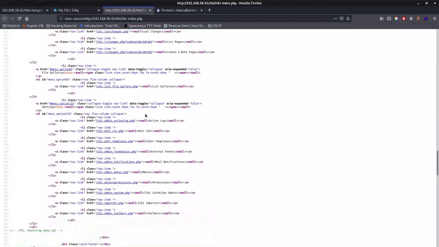Click the 'File Galleries' source text

pos(53,73)
